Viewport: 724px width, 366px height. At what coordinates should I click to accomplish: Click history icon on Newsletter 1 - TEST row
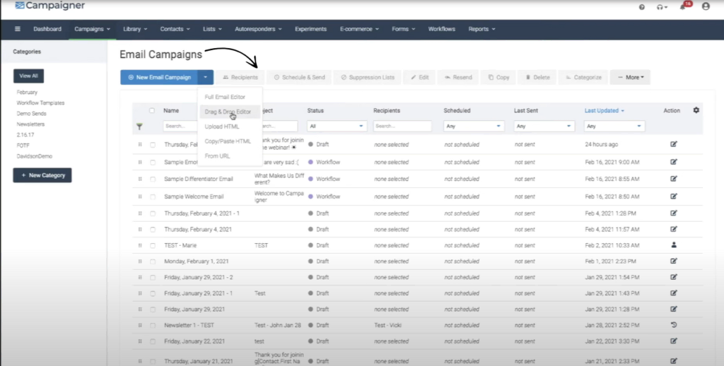(x=674, y=326)
